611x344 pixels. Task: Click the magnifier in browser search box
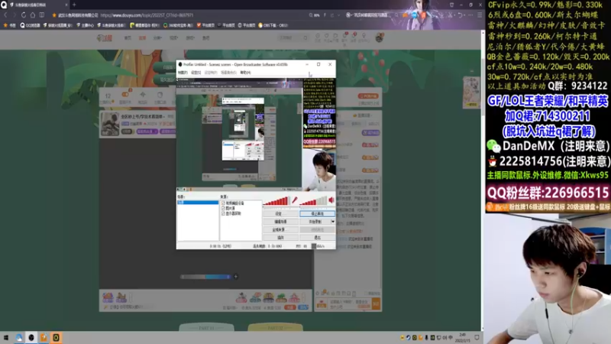coord(396,15)
